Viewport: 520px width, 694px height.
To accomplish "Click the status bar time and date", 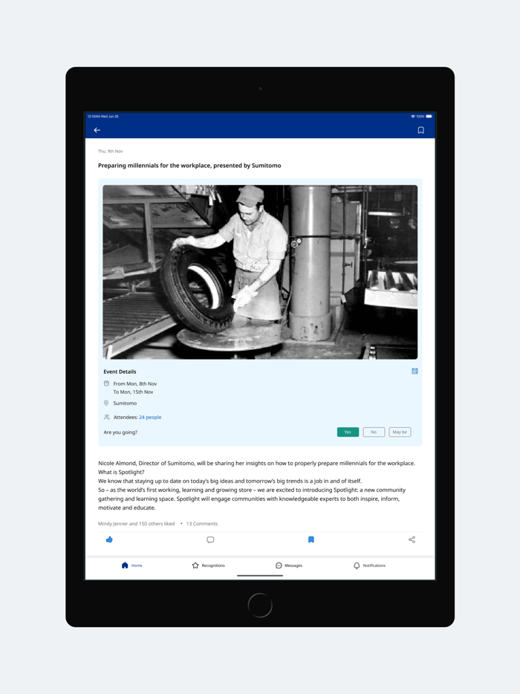I will coord(103,117).
